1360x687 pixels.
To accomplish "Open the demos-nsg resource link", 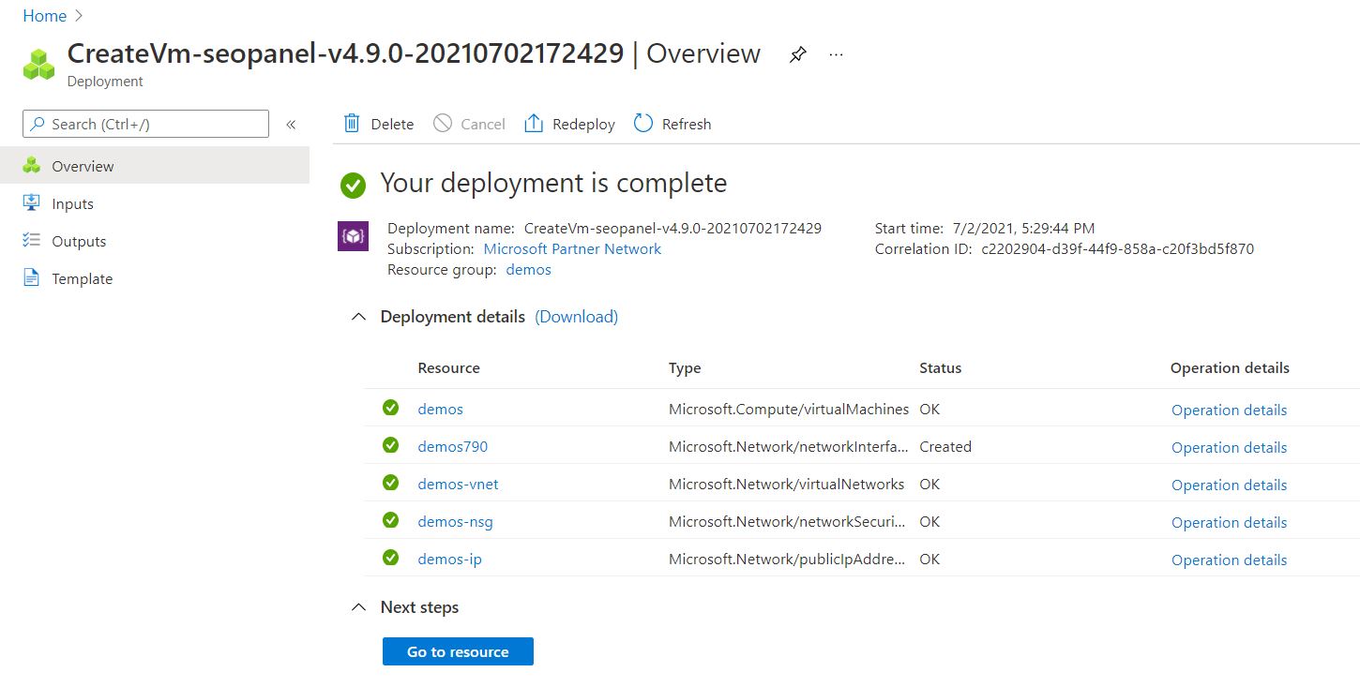I will coord(455,522).
